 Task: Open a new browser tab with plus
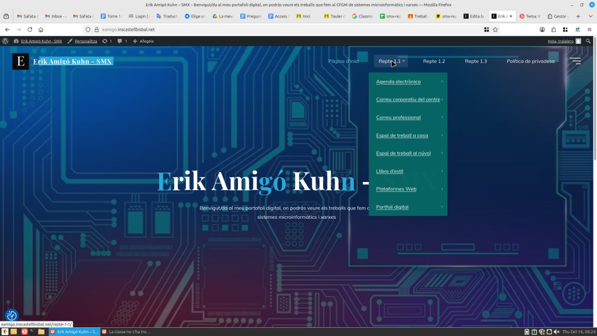click(578, 16)
